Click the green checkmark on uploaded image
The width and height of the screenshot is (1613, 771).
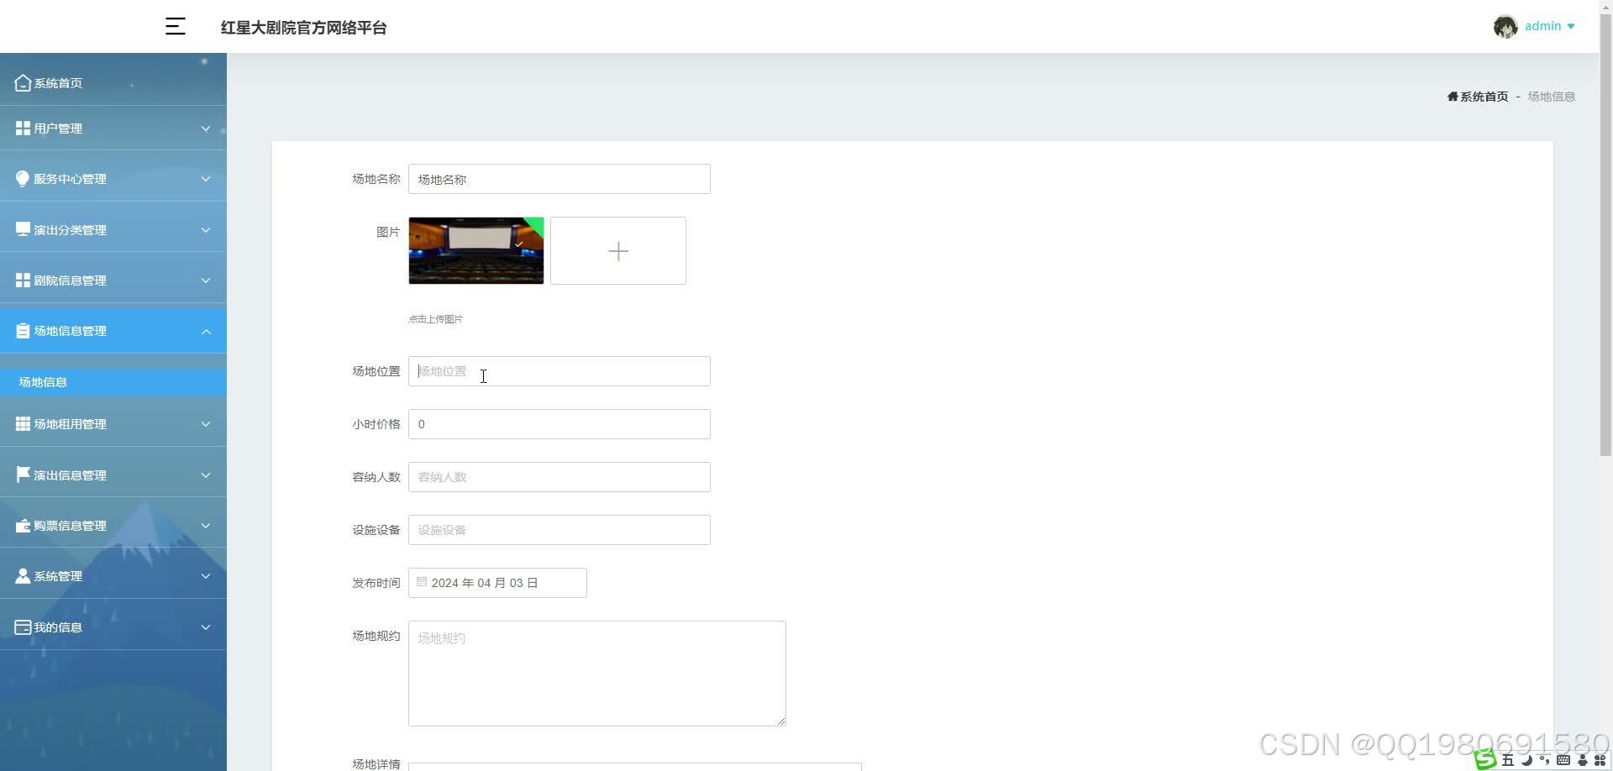[x=519, y=244]
